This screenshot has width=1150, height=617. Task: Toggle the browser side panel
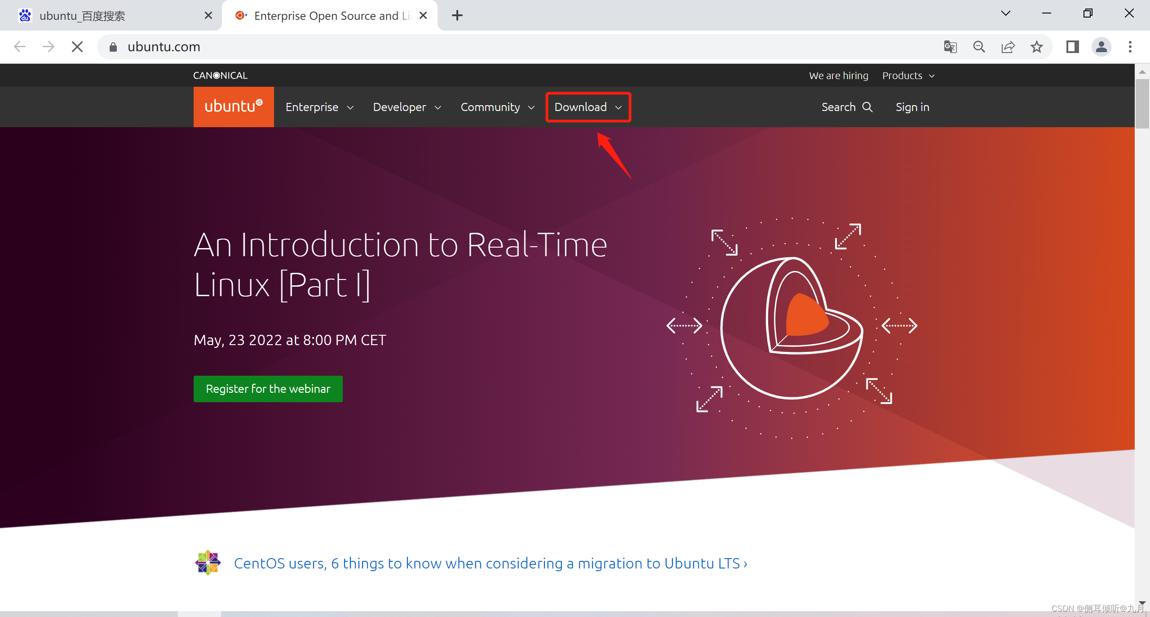[x=1073, y=47]
